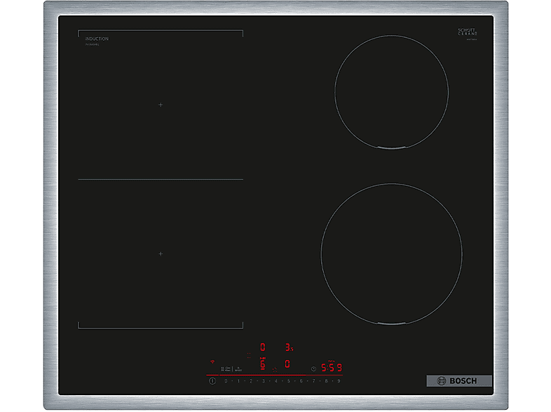The height and width of the screenshot is (412, 551).
Task: Tap the lock/clean symbol left of boost
Action: [226, 369]
